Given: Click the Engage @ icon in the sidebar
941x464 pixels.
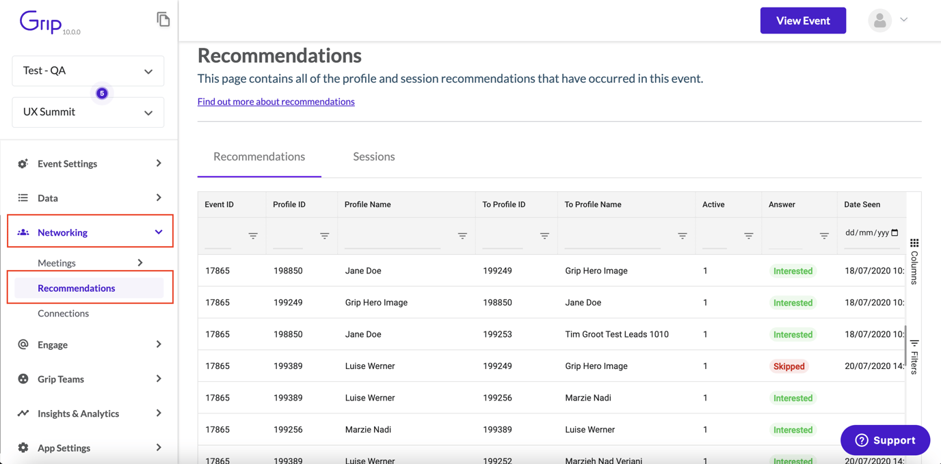Looking at the screenshot, I should tap(23, 344).
